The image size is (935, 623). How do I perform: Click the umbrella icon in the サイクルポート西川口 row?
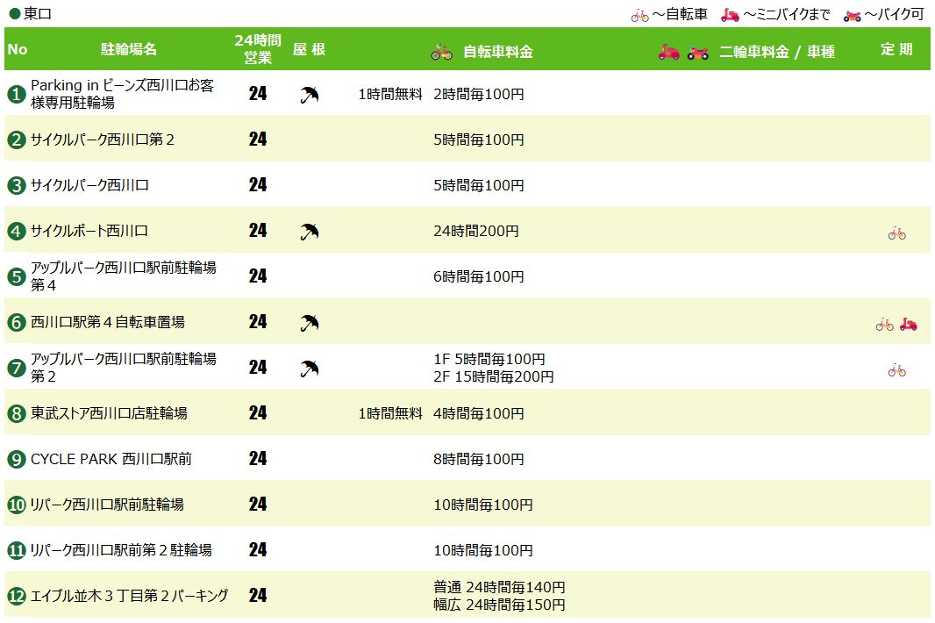309,232
